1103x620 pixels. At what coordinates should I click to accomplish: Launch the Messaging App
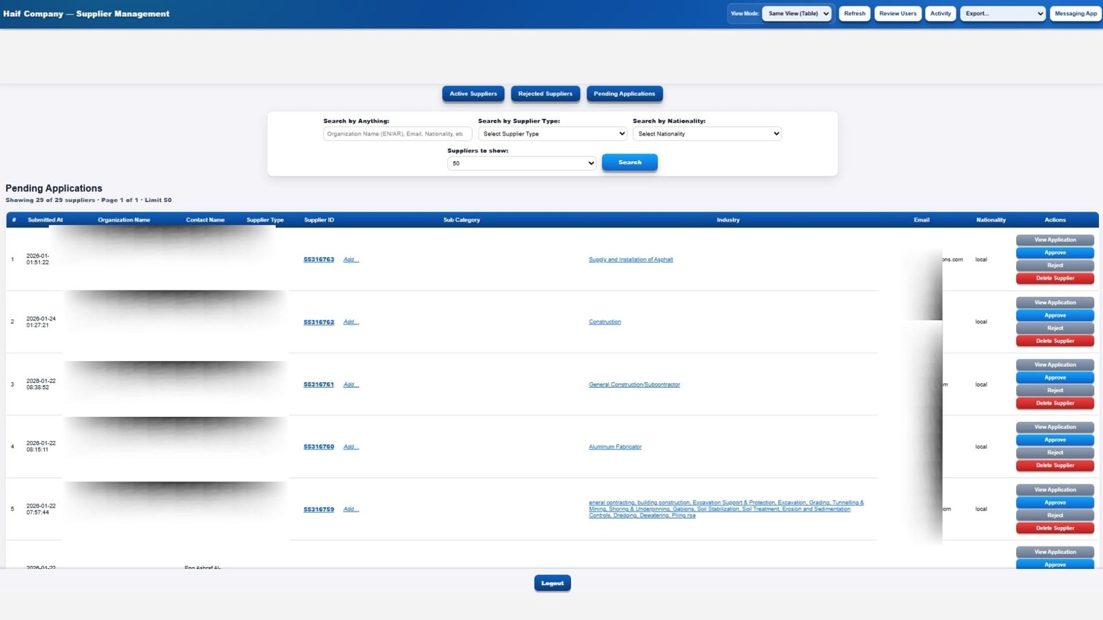(1075, 14)
